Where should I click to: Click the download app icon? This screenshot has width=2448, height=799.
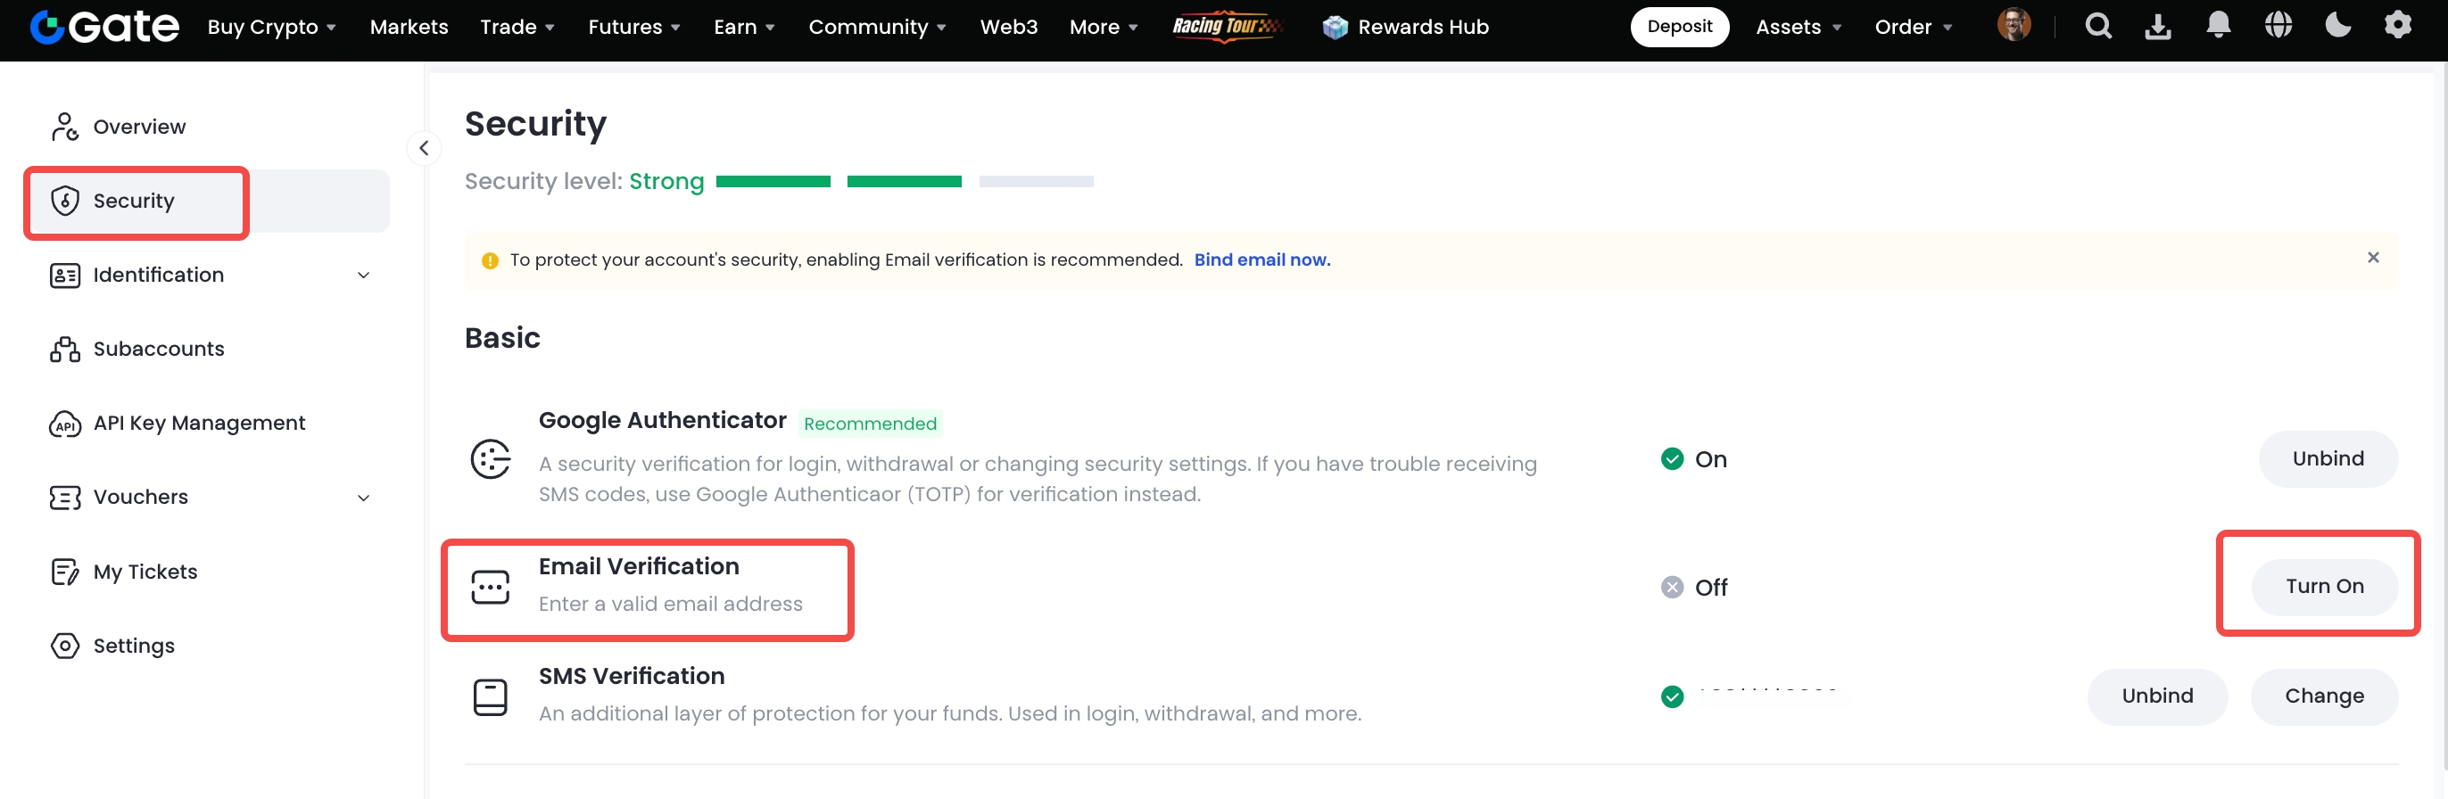tap(2157, 27)
